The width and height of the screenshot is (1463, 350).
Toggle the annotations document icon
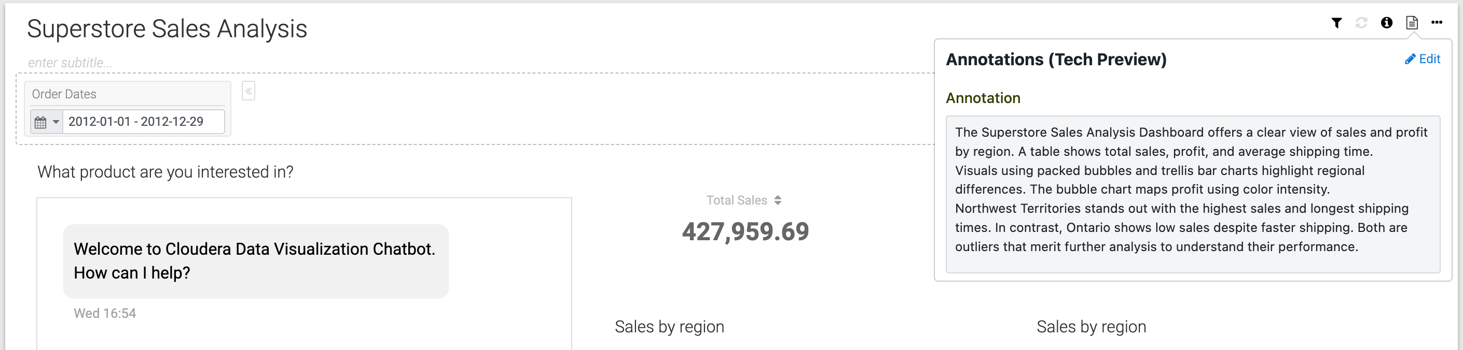click(1411, 23)
